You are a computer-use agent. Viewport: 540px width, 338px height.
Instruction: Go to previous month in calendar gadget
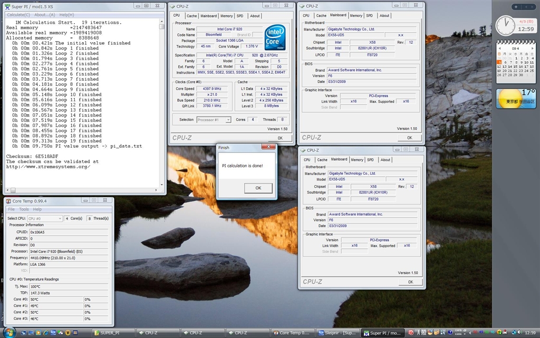500,48
